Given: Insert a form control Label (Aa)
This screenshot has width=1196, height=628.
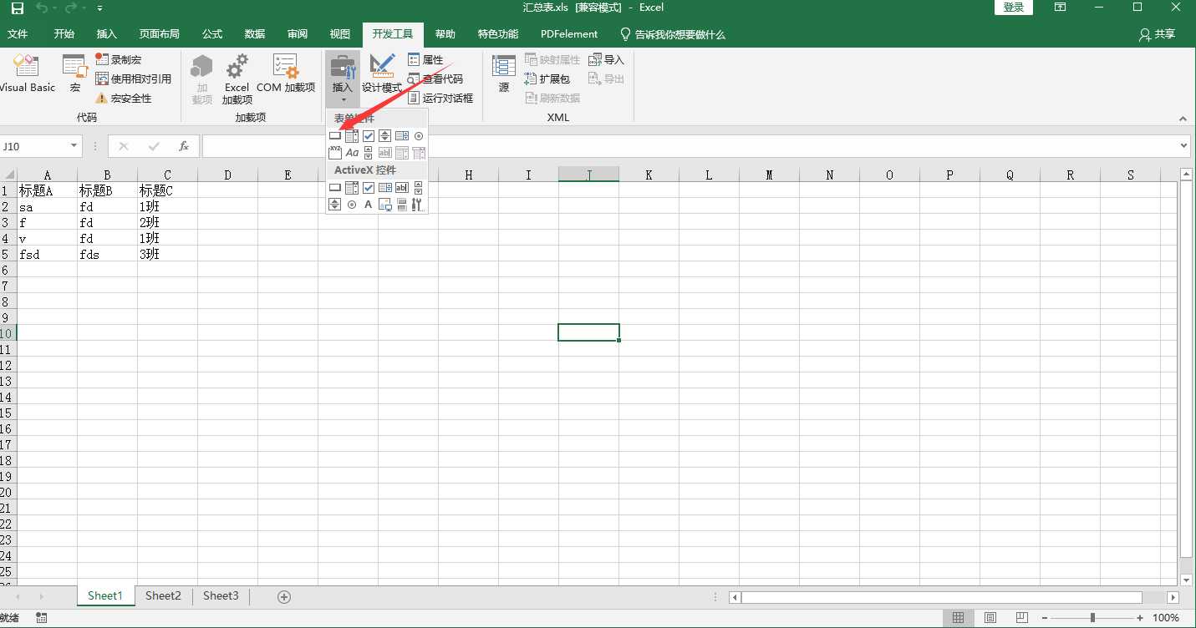Looking at the screenshot, I should click(x=352, y=153).
